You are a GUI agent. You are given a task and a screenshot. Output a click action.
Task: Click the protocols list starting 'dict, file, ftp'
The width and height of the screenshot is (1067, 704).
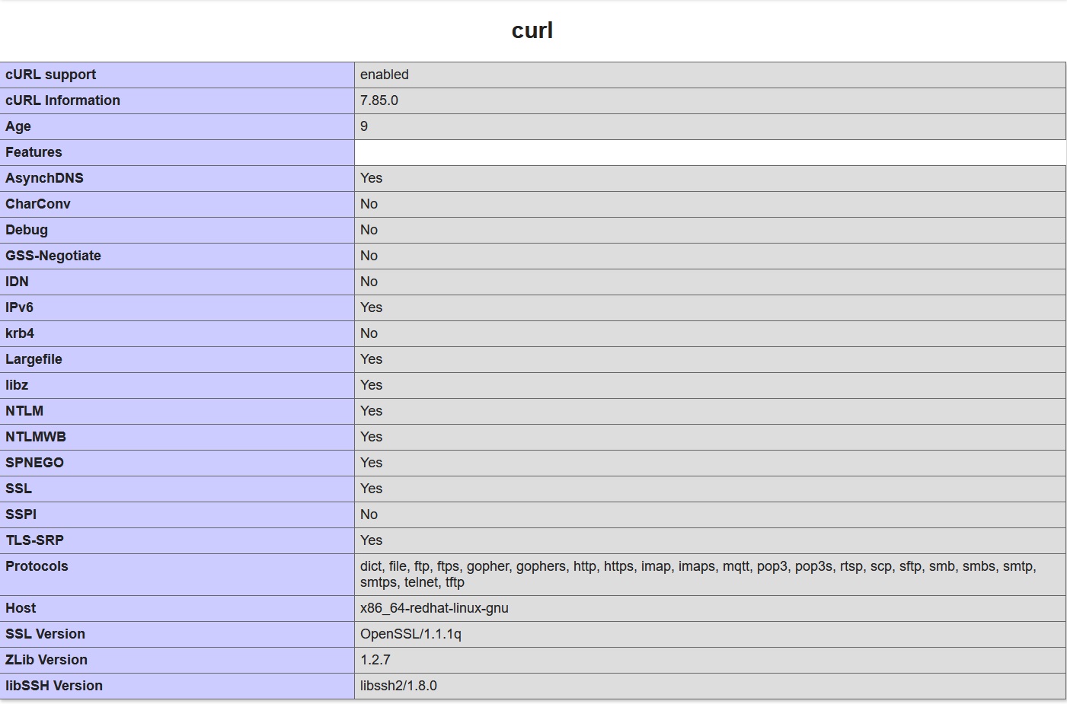(698, 575)
